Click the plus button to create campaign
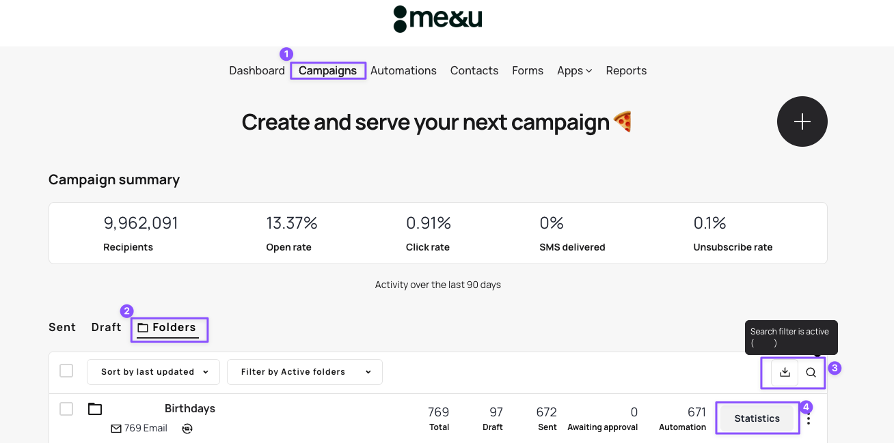The width and height of the screenshot is (894, 443). (802, 122)
